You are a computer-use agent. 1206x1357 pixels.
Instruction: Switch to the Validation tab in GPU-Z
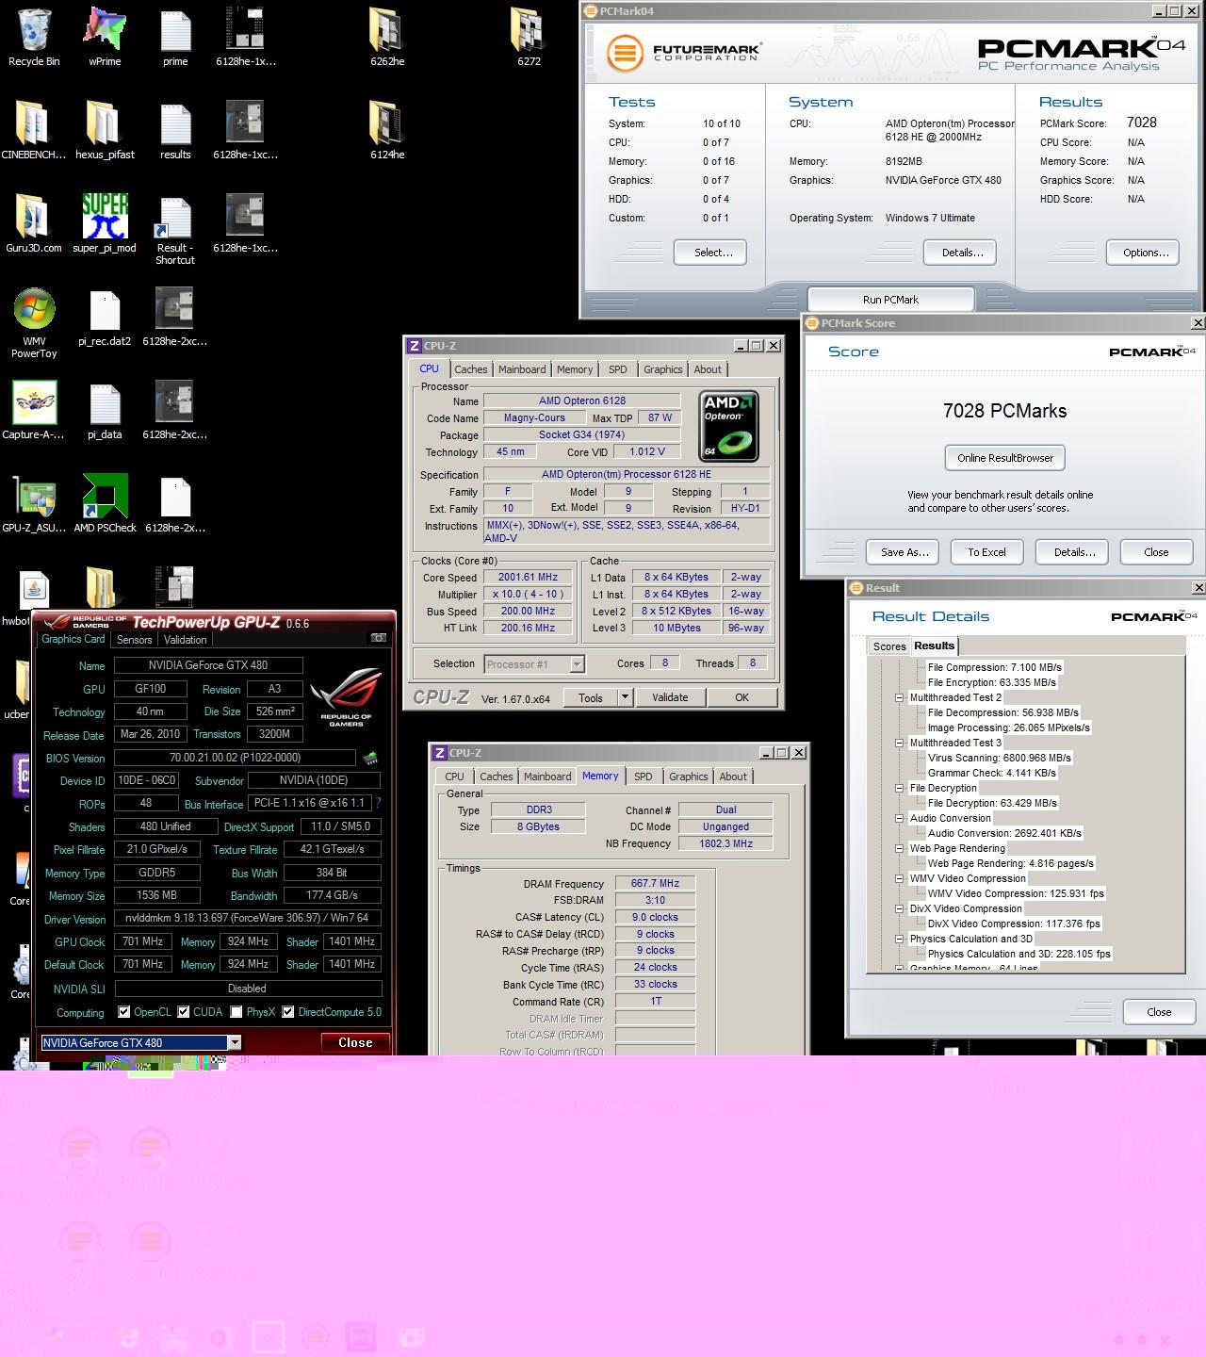tap(186, 639)
